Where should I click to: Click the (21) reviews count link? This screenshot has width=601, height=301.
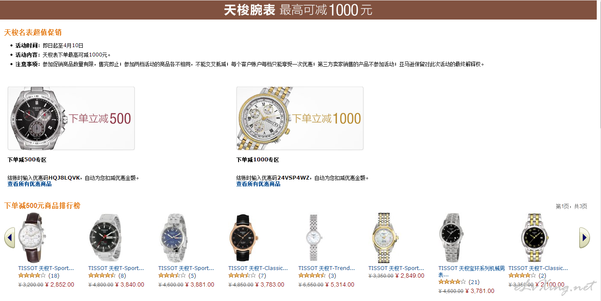point(474,282)
